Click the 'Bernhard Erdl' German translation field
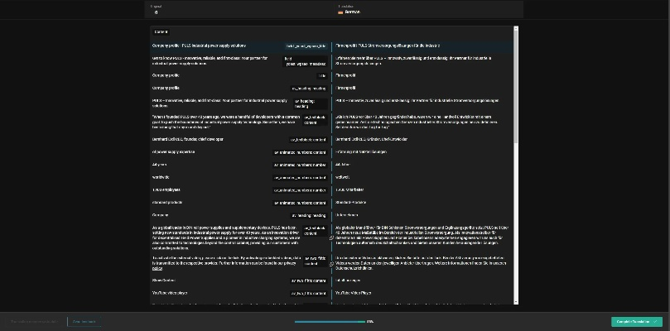Image resolution: width=670 pixels, height=331 pixels. tap(422, 140)
